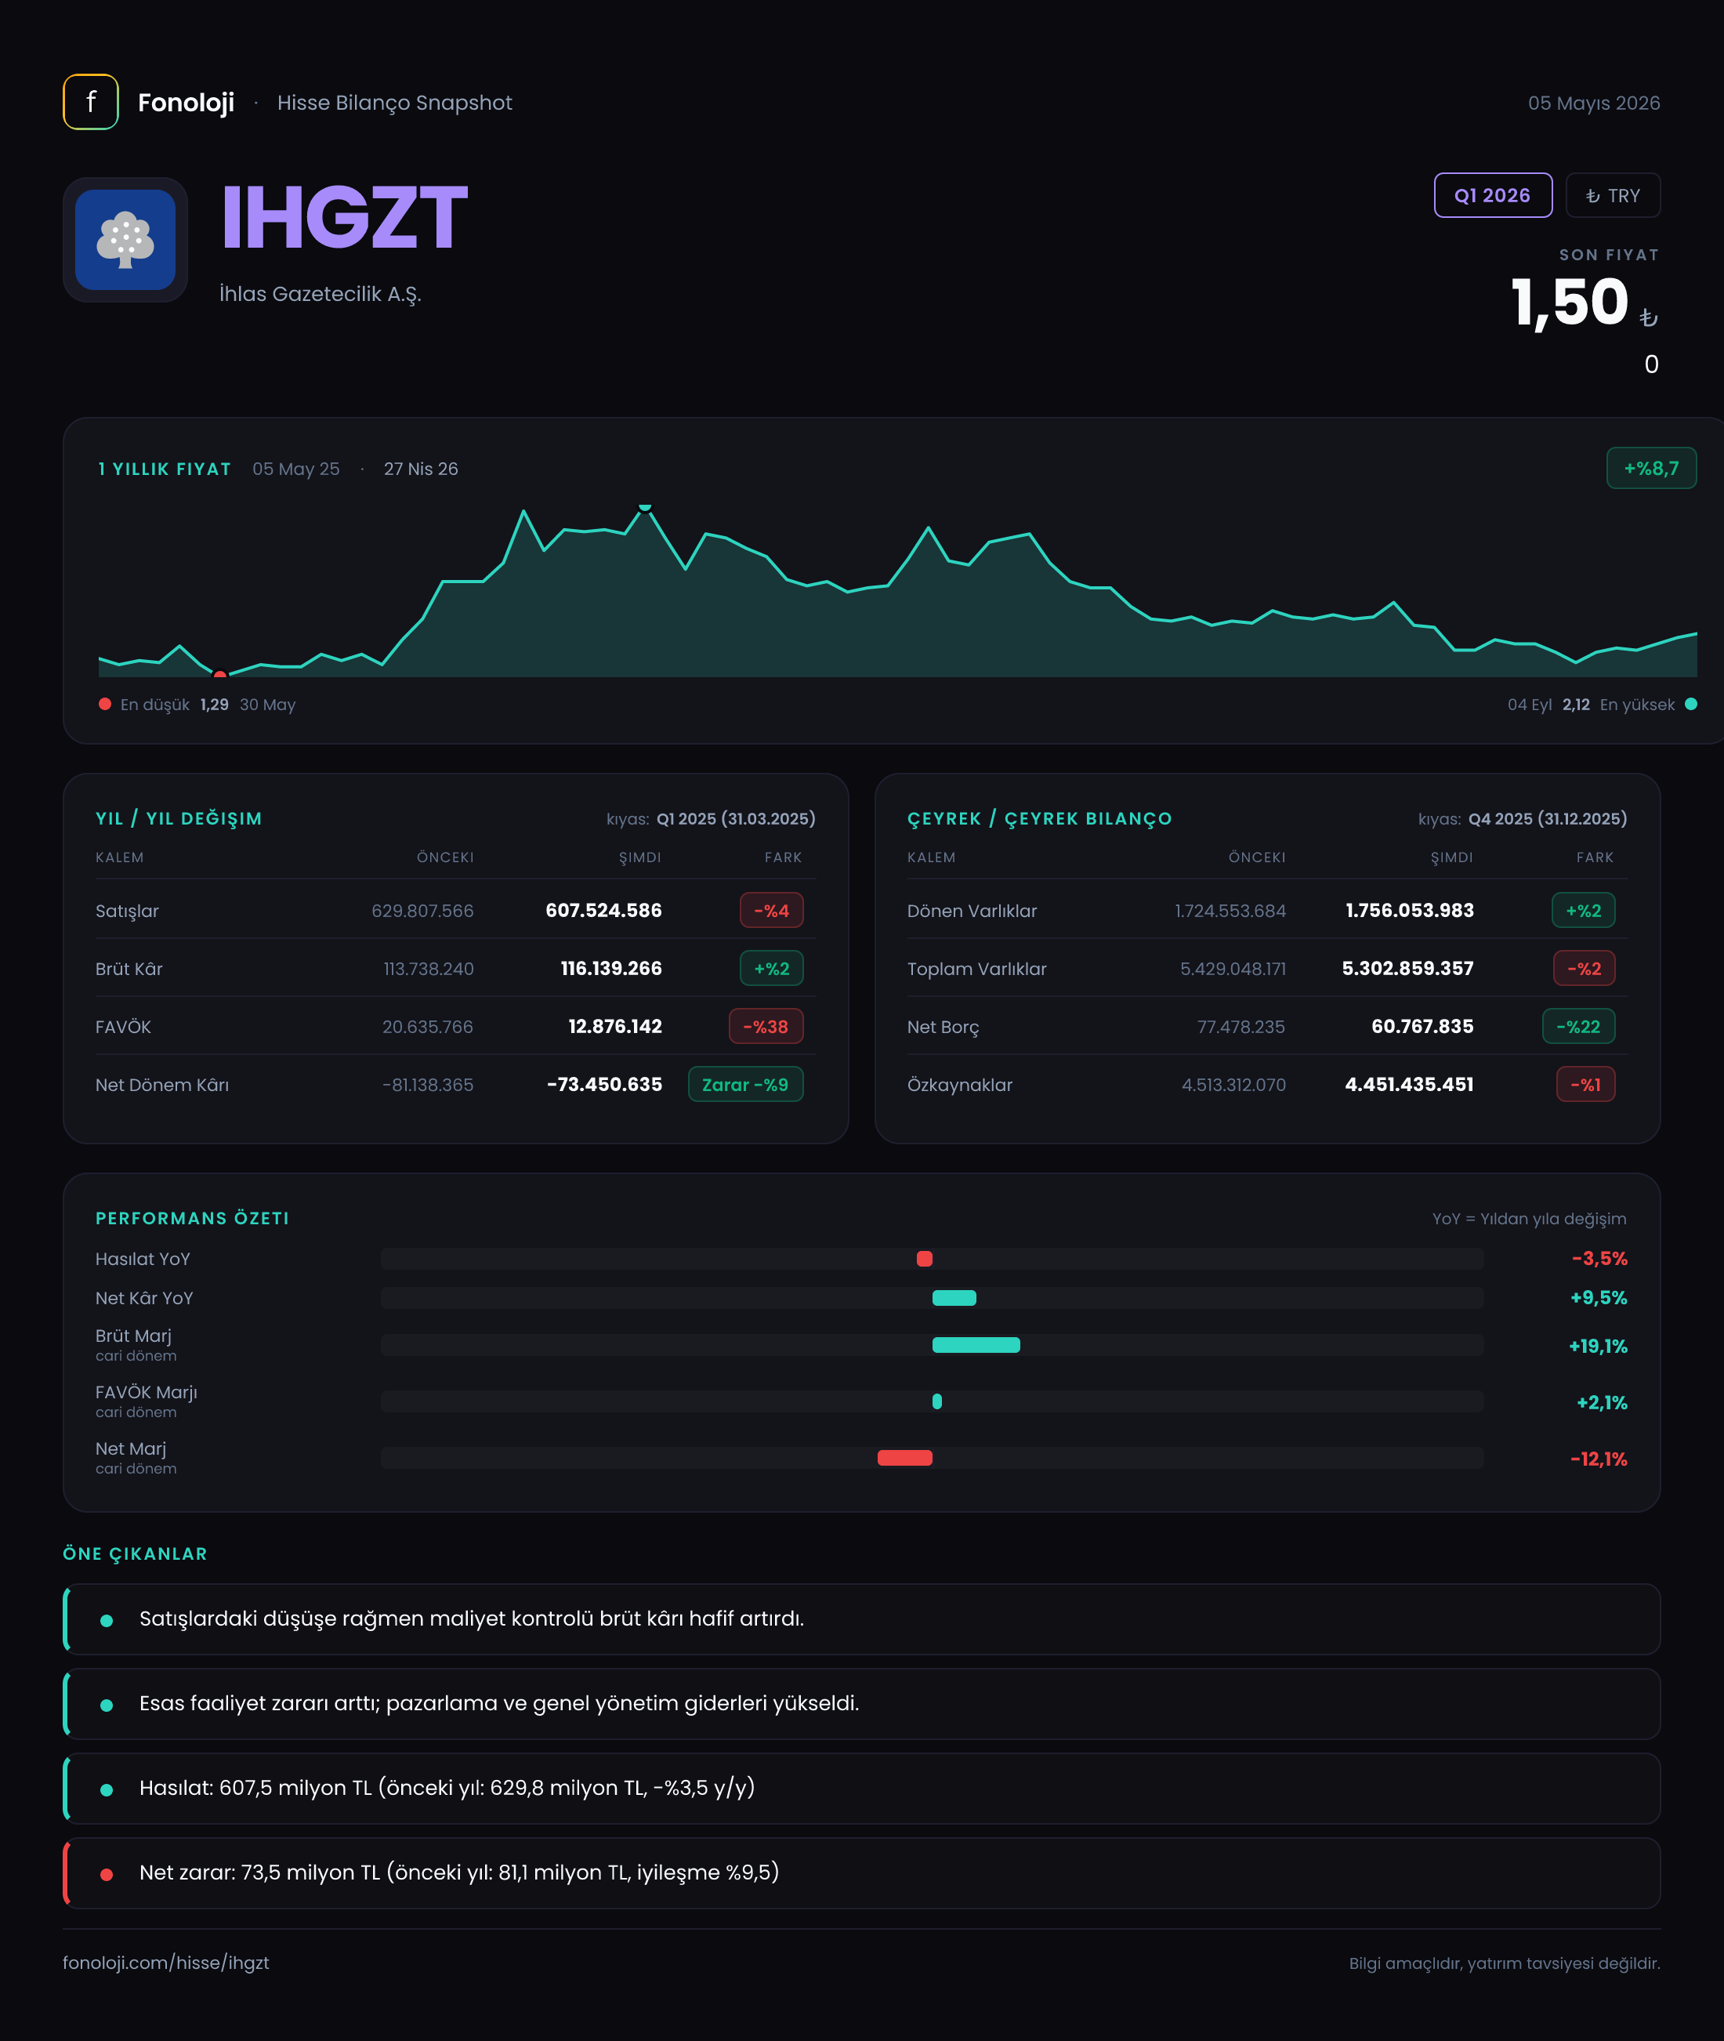
Task: Click the Toplam Varlıklar -%2 badge
Action: 1585,969
